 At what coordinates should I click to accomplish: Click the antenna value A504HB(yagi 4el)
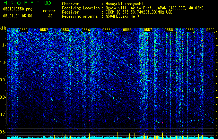click(x=122, y=16)
